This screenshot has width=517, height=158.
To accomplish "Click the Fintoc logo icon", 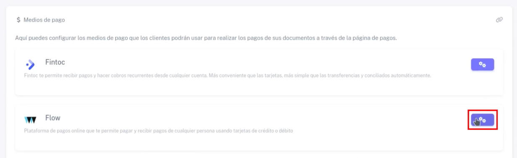I will pyautogui.click(x=31, y=65).
